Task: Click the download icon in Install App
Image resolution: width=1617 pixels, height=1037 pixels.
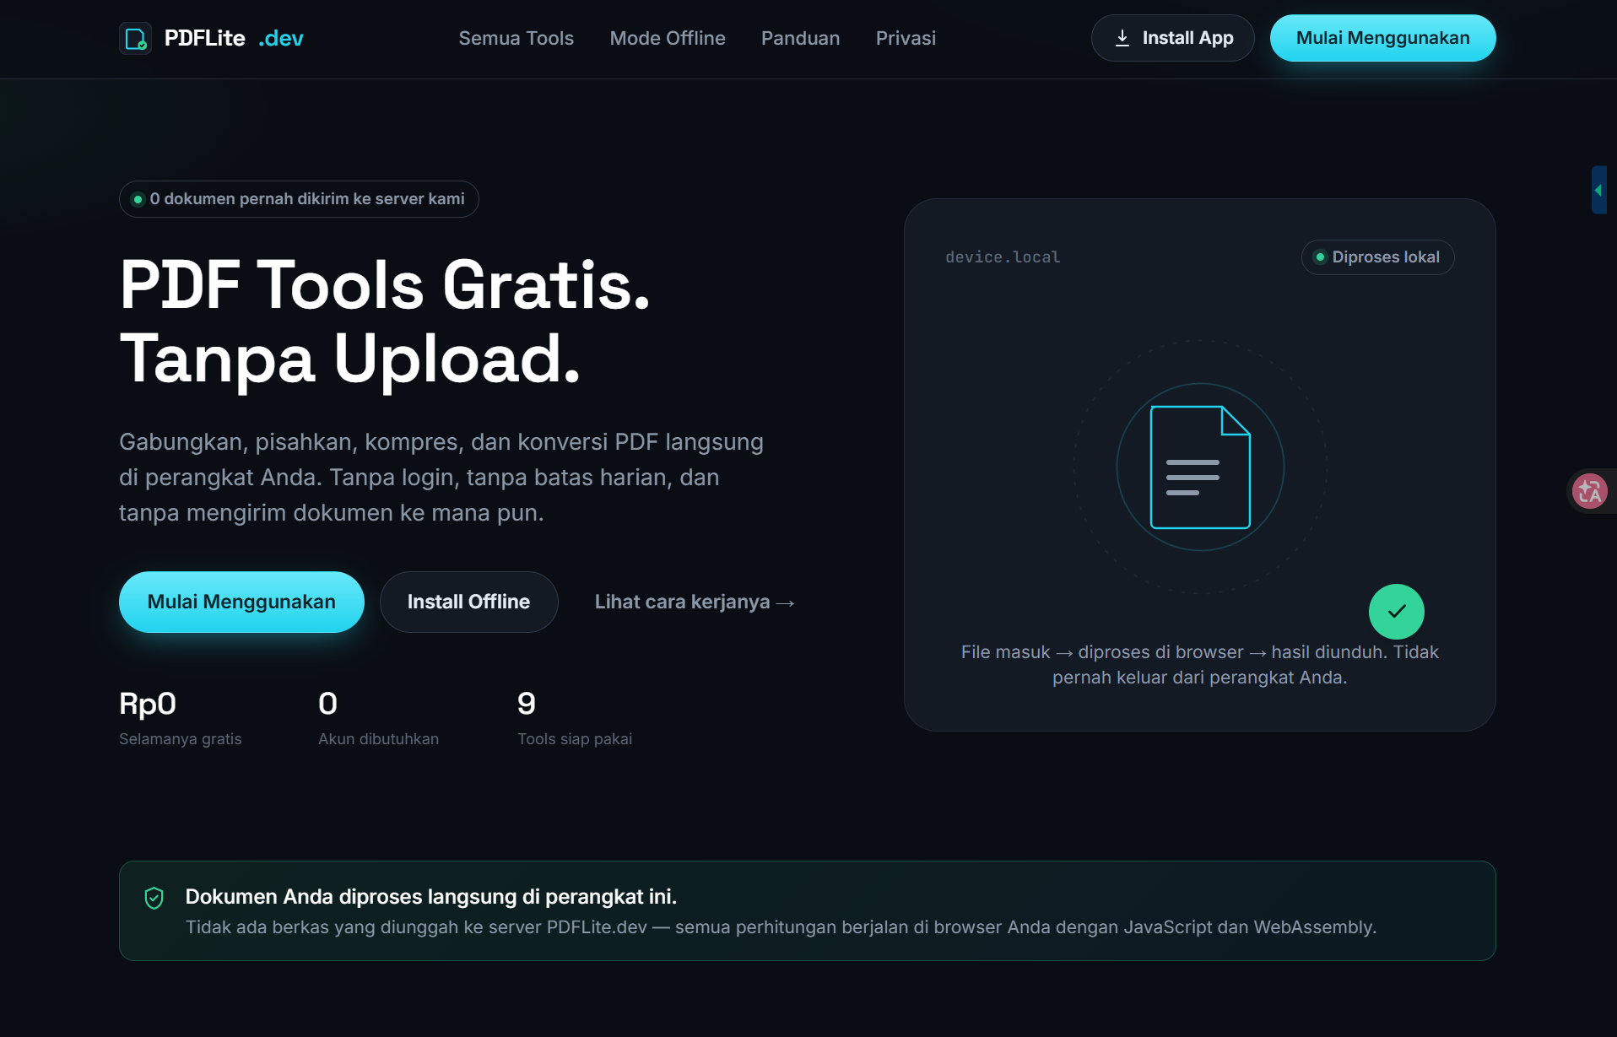Action: coord(1122,38)
